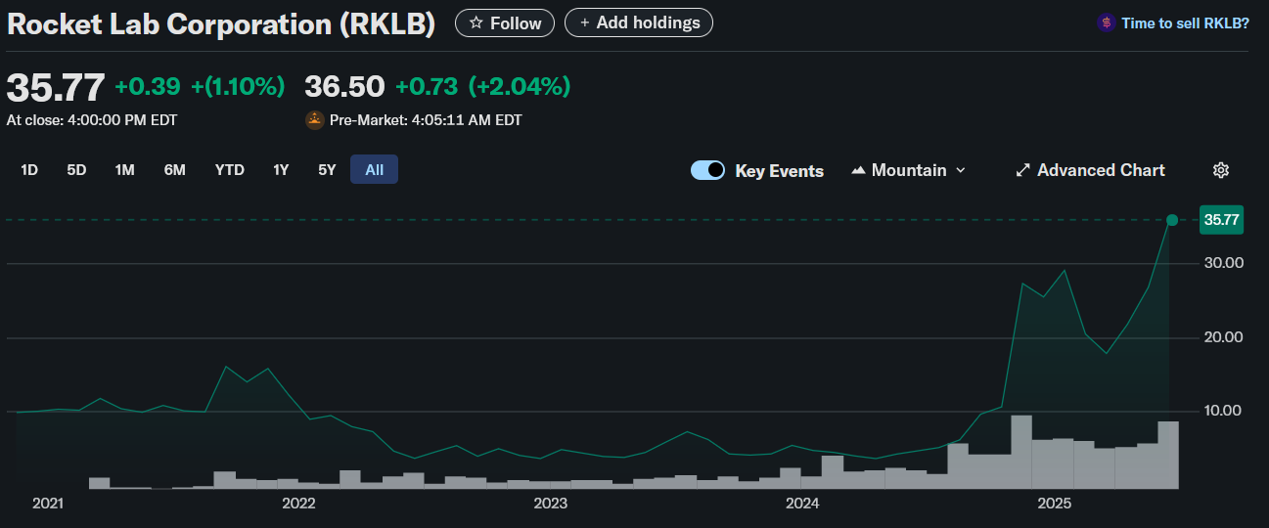The height and width of the screenshot is (528, 1269).
Task: Click the 2024 label on the time axis
Action: 802,504
